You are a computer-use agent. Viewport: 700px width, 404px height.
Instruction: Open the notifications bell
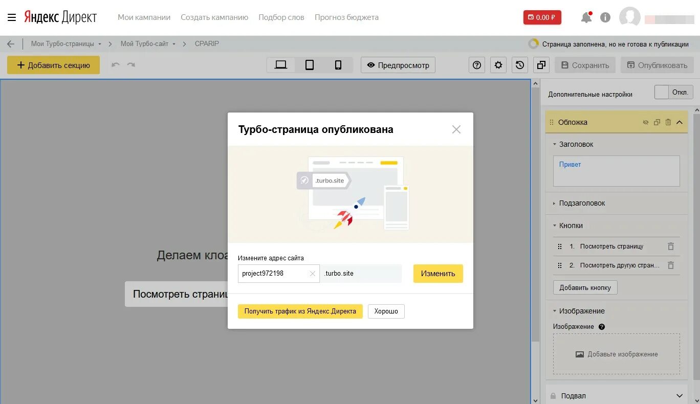[x=586, y=17]
